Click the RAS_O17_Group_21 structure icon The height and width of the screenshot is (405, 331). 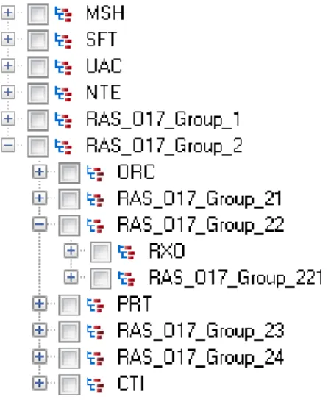(x=95, y=200)
